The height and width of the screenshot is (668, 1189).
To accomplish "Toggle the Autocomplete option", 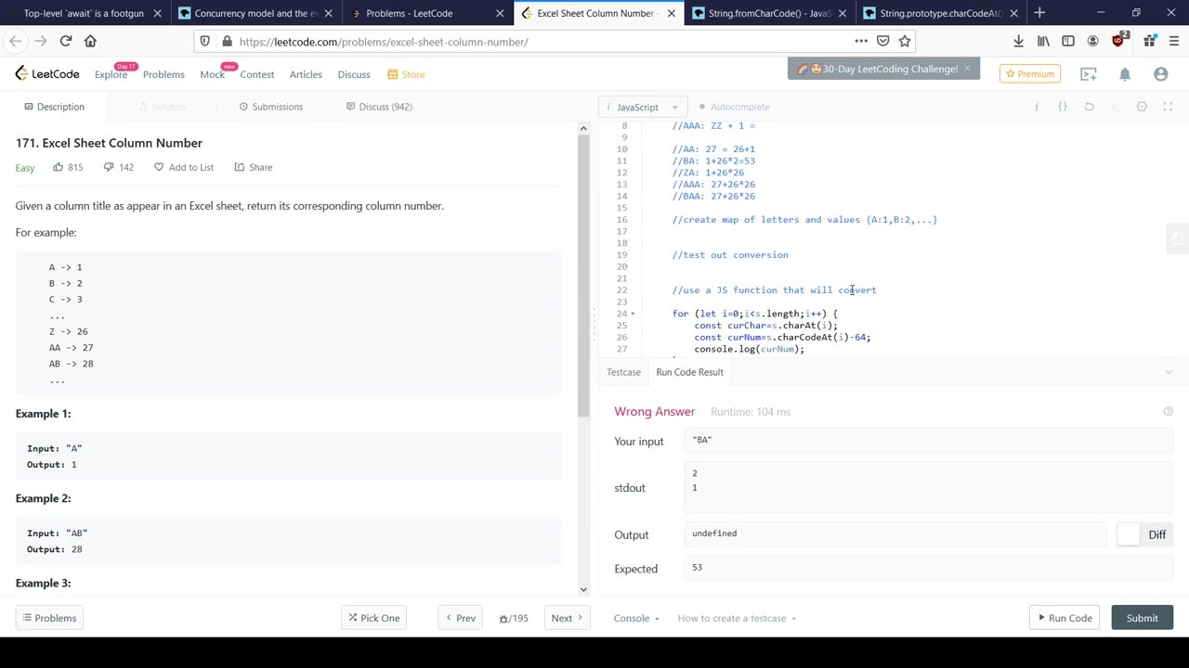I will pos(734,107).
